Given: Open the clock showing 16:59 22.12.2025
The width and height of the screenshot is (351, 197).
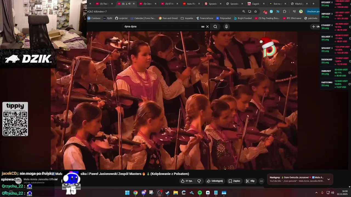Looking at the screenshot, I should (342, 193).
